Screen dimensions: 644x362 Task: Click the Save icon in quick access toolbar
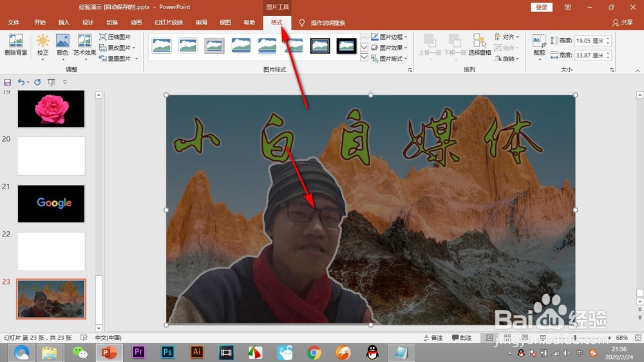(x=7, y=82)
